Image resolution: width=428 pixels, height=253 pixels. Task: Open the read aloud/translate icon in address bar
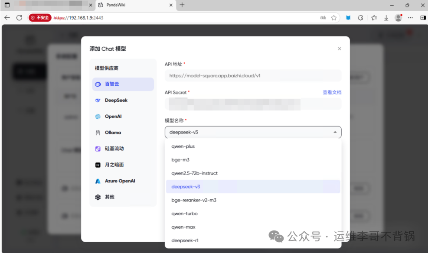click(x=323, y=18)
